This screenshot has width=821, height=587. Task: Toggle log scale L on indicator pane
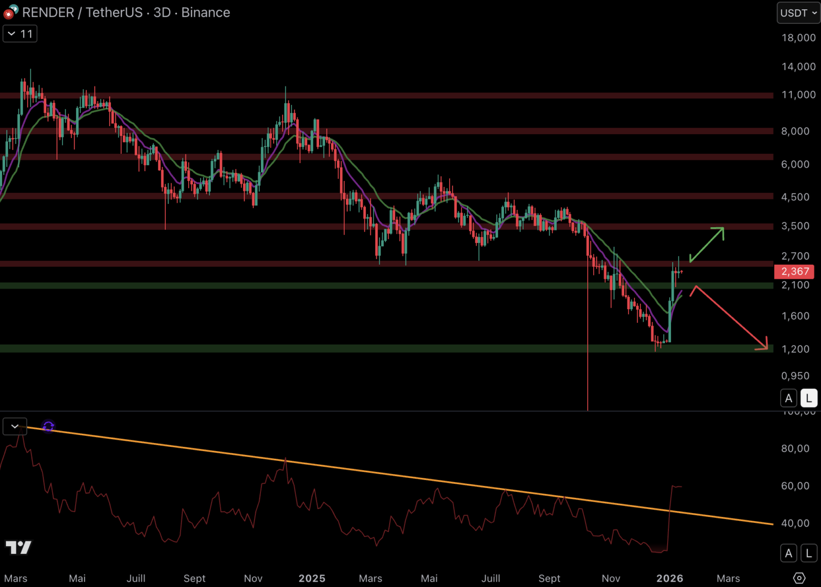point(808,553)
